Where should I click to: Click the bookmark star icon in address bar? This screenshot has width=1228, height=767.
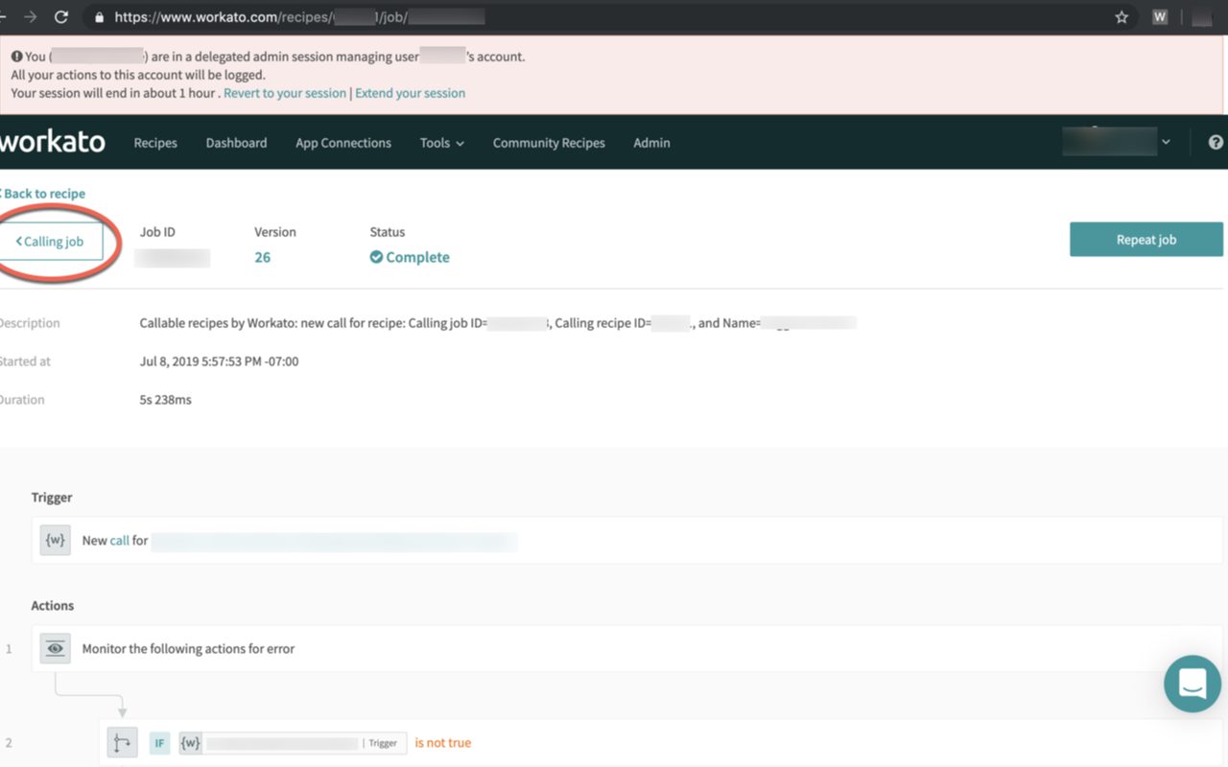(1122, 17)
